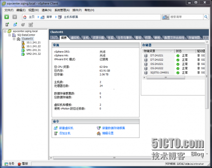Click the 新建数据存储群集 link text
This screenshot has width=212, height=168.
click(x=114, y=128)
